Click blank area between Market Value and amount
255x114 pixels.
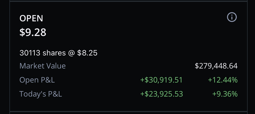click(x=130, y=66)
